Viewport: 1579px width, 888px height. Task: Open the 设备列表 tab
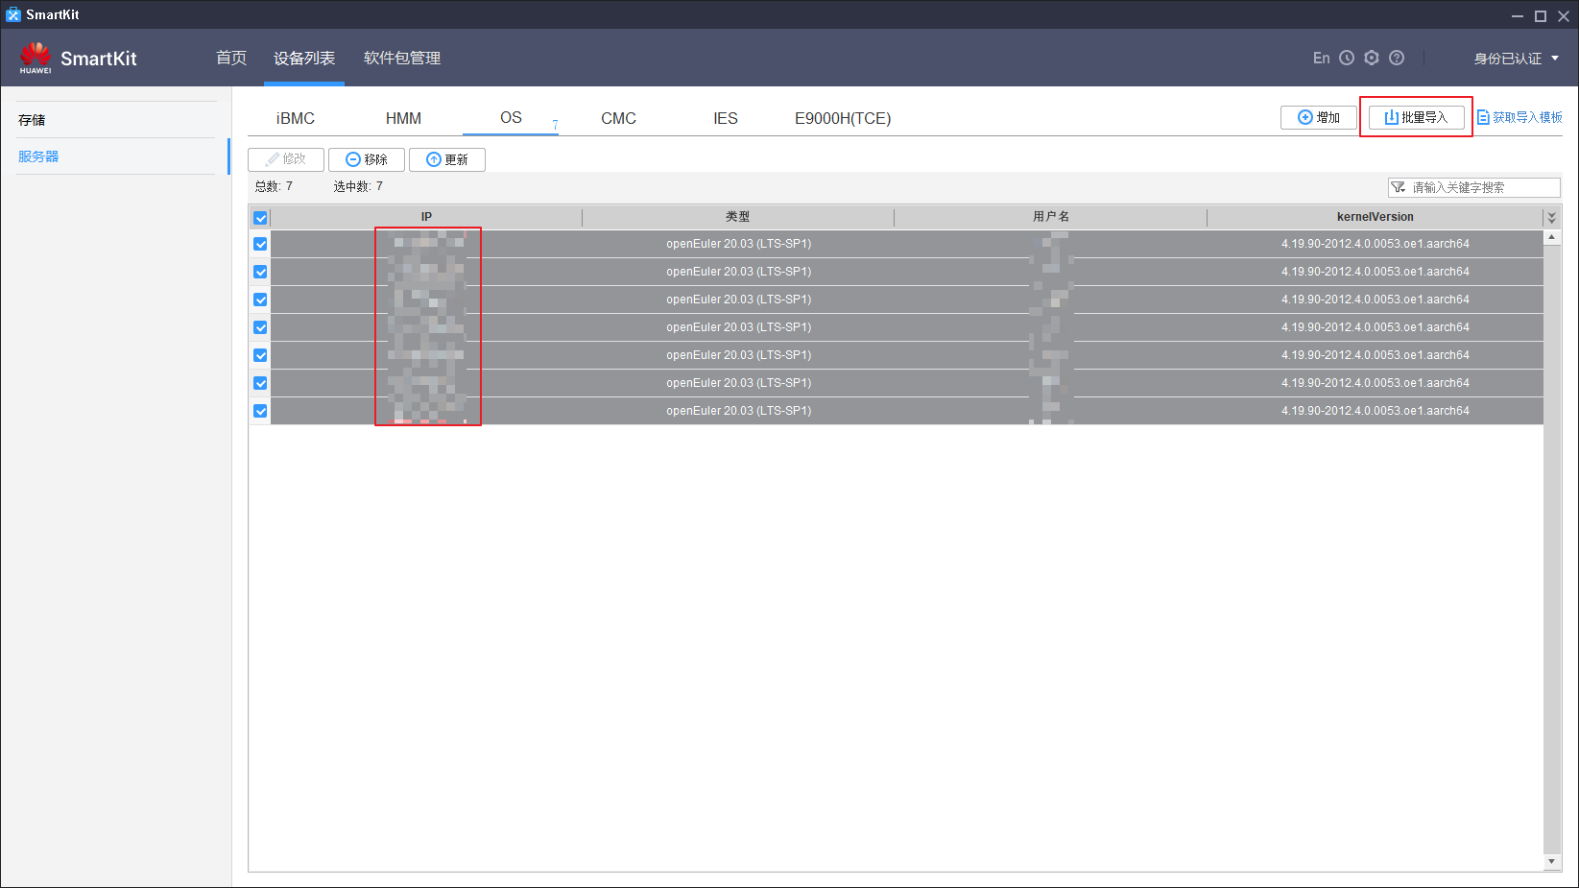click(304, 59)
